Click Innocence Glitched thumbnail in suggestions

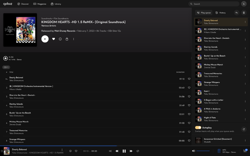(x=198, y=140)
